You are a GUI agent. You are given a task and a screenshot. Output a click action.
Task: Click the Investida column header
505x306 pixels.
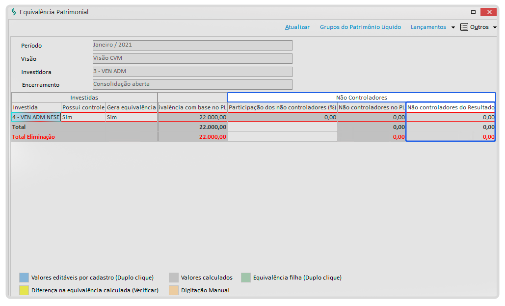[x=36, y=107]
